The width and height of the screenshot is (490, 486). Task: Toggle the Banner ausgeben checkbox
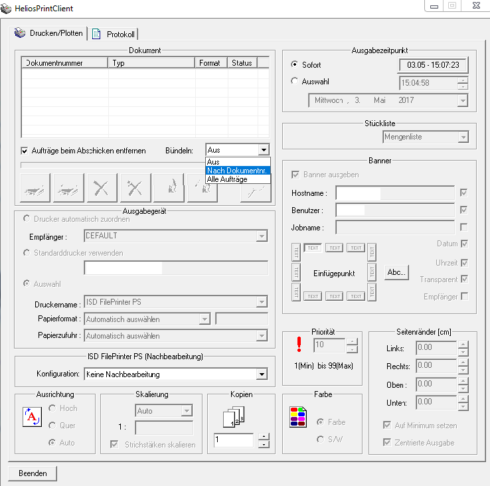coord(295,175)
